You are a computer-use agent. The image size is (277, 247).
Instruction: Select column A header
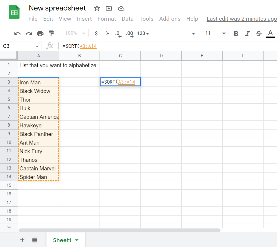pyautogui.click(x=38, y=56)
